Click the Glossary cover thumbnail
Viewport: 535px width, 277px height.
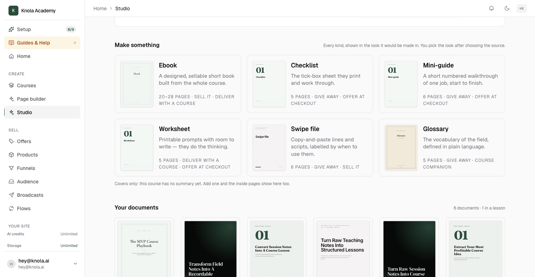[401, 148]
